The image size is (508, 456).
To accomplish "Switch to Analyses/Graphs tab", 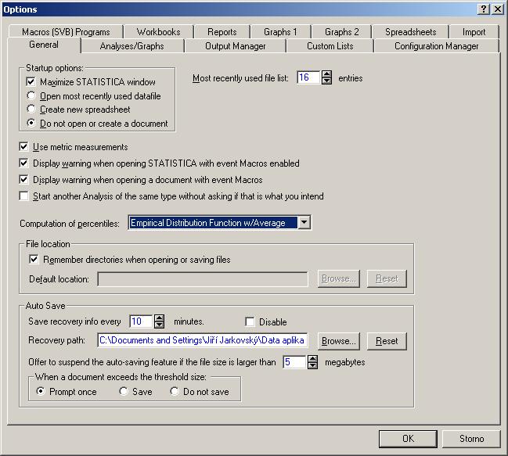I will [132, 46].
